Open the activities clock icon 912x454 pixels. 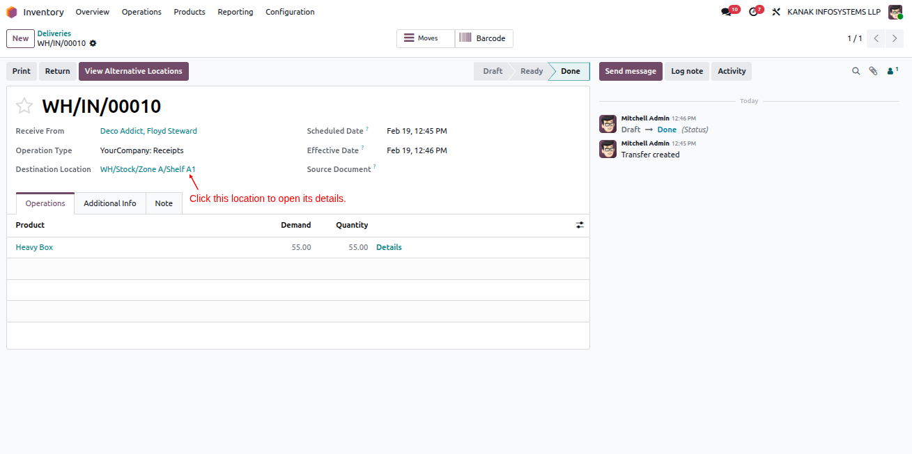(x=753, y=12)
